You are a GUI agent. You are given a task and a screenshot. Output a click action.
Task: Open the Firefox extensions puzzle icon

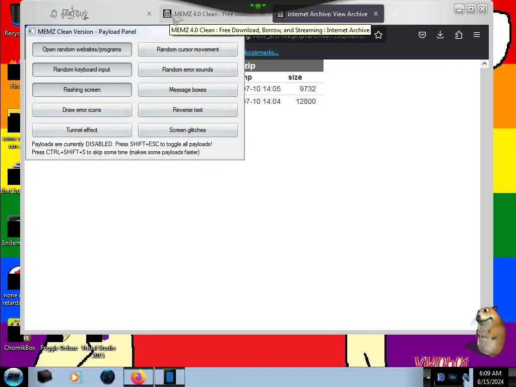[459, 35]
